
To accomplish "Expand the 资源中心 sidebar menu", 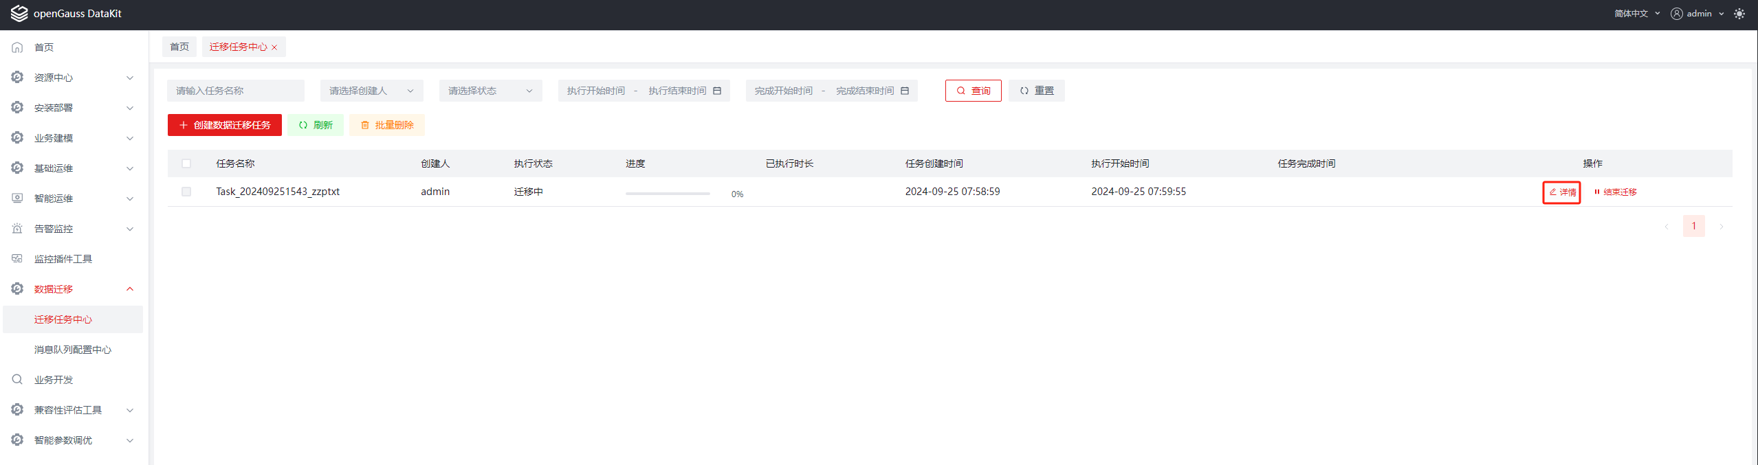I will point(73,78).
